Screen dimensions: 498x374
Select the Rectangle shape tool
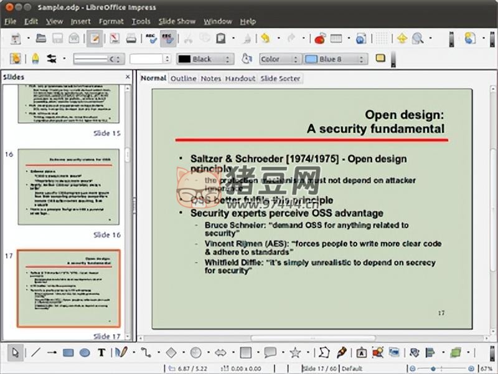click(x=68, y=353)
